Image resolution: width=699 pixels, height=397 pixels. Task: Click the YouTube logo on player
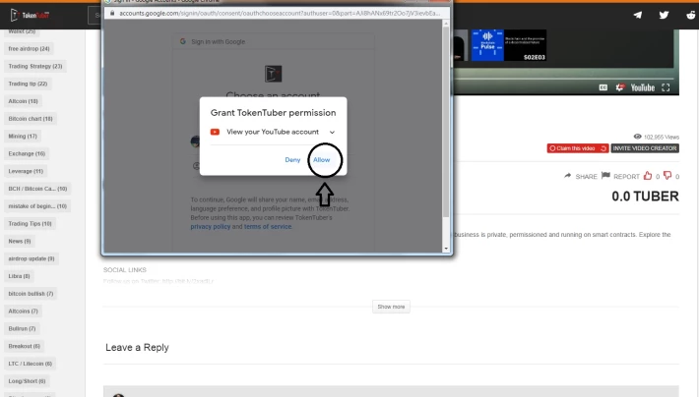point(642,87)
